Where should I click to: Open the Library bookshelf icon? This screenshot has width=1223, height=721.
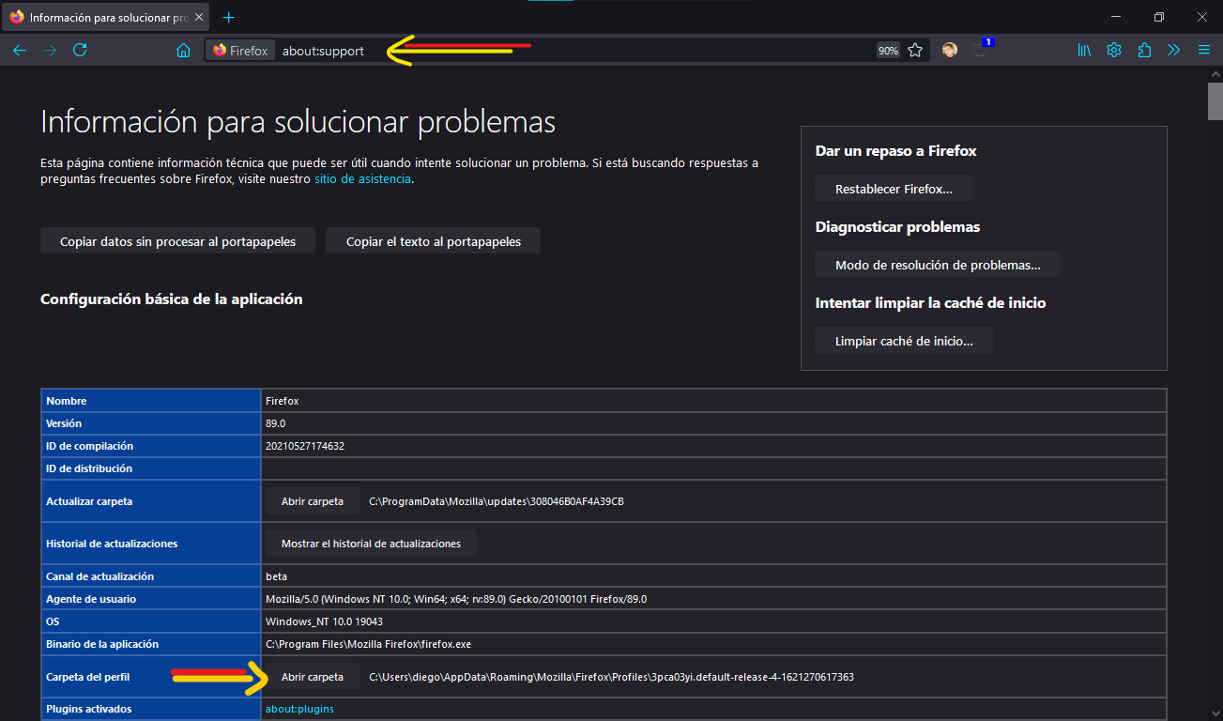tap(1084, 51)
